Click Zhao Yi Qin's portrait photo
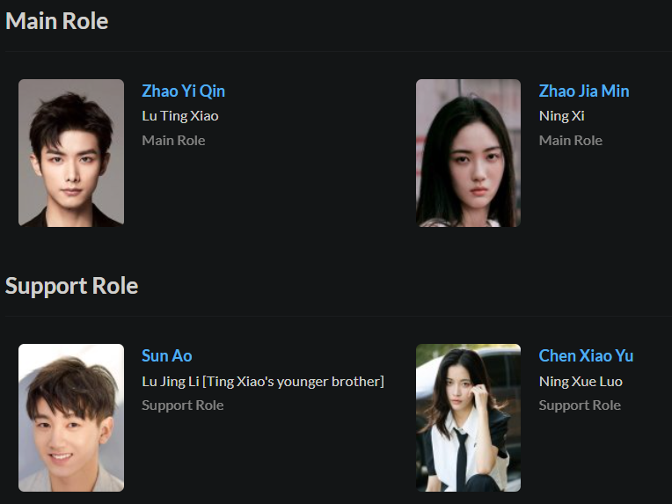Screen dimensions: 672x504 pos(71,153)
